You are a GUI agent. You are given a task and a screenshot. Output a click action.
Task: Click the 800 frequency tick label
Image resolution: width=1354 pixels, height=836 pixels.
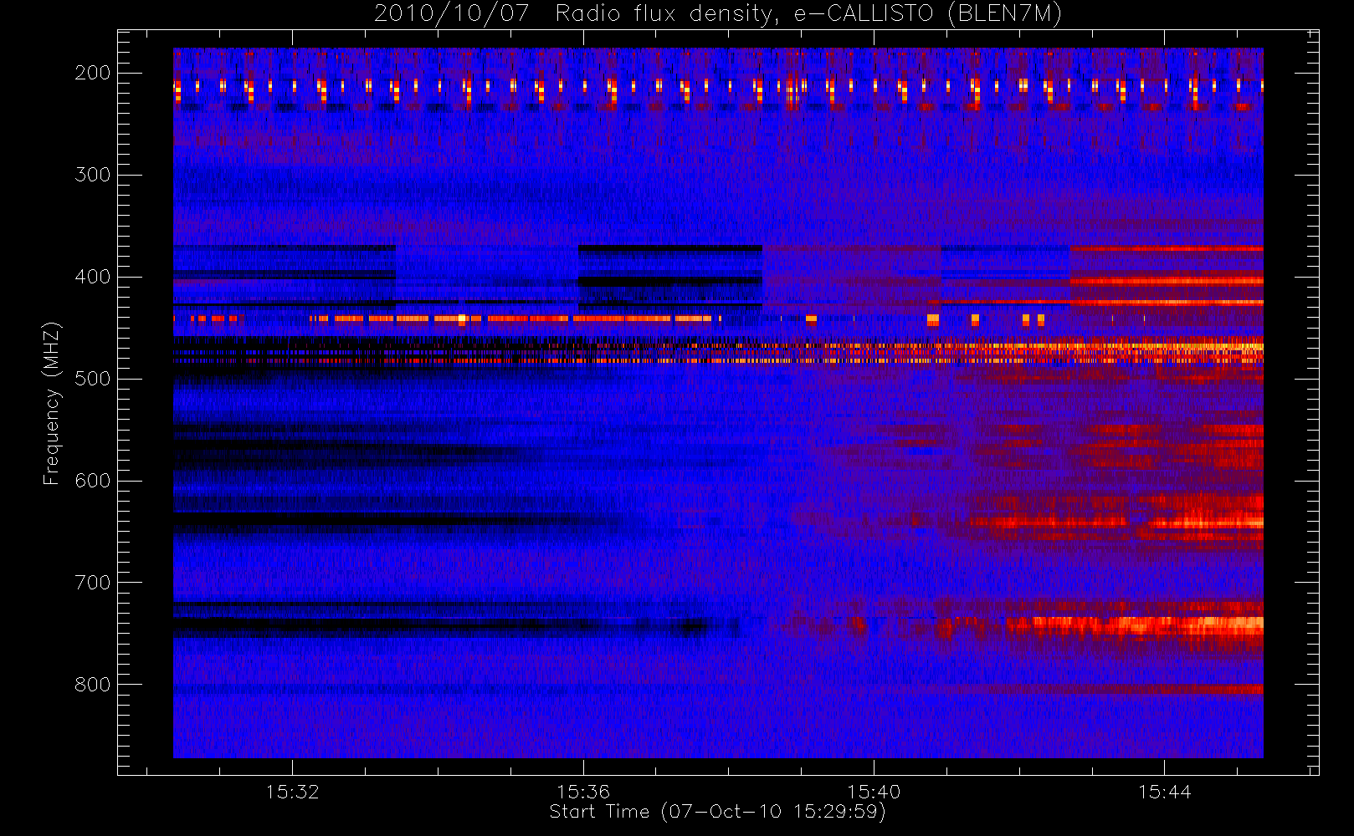pos(93,685)
